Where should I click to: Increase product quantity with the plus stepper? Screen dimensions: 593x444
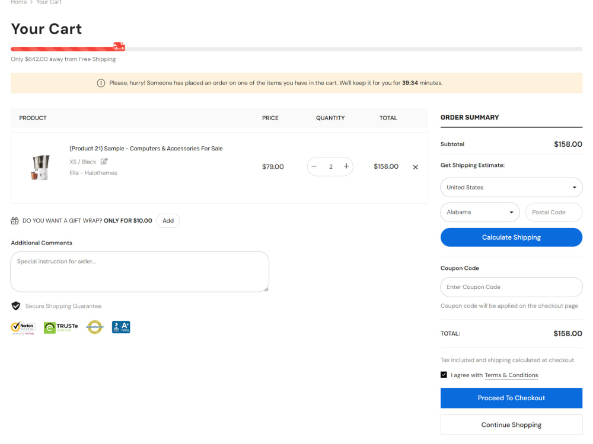346,166
